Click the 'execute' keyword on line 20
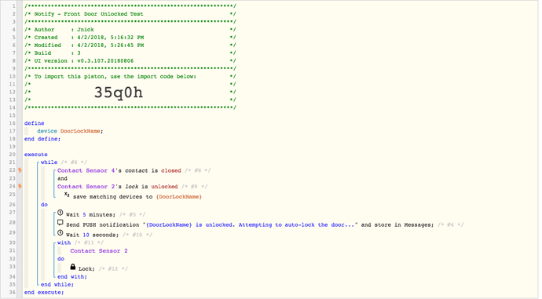This screenshot has width=542, height=299. tap(36, 155)
